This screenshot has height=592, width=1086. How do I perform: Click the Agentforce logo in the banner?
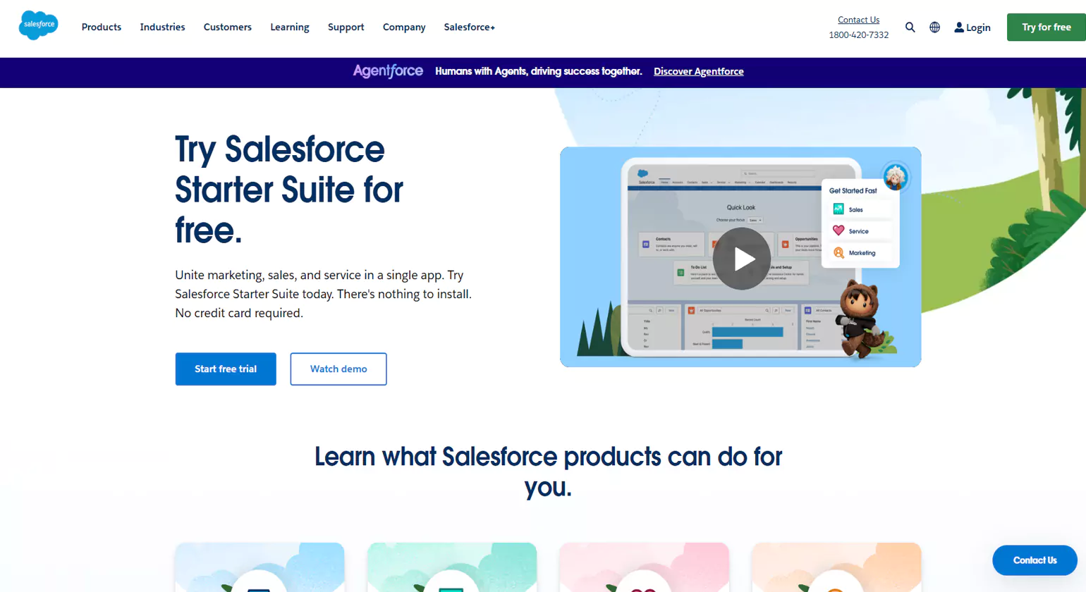point(388,71)
